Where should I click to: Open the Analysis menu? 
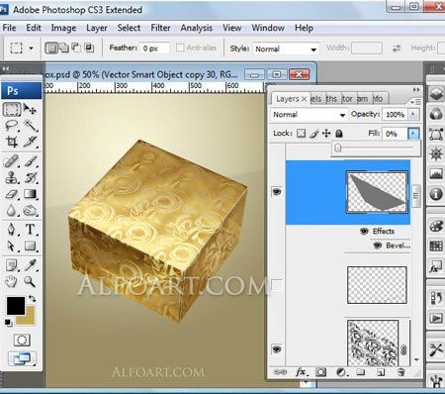point(197,28)
